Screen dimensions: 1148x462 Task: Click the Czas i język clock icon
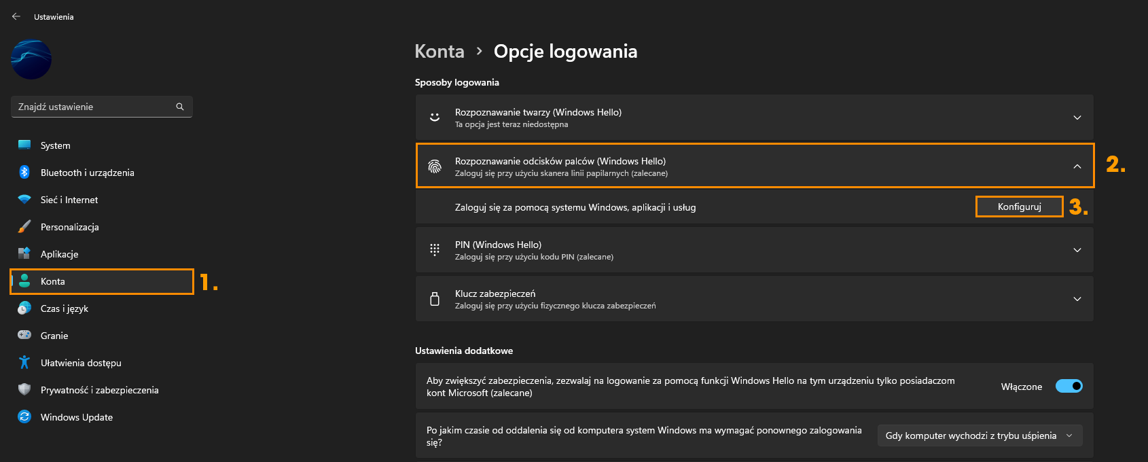24,308
